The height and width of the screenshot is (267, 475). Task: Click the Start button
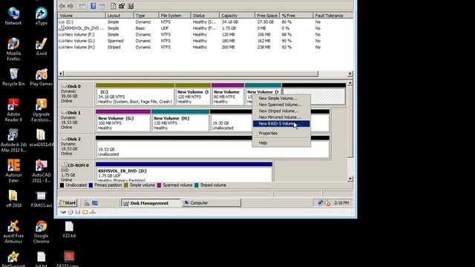tap(68, 202)
